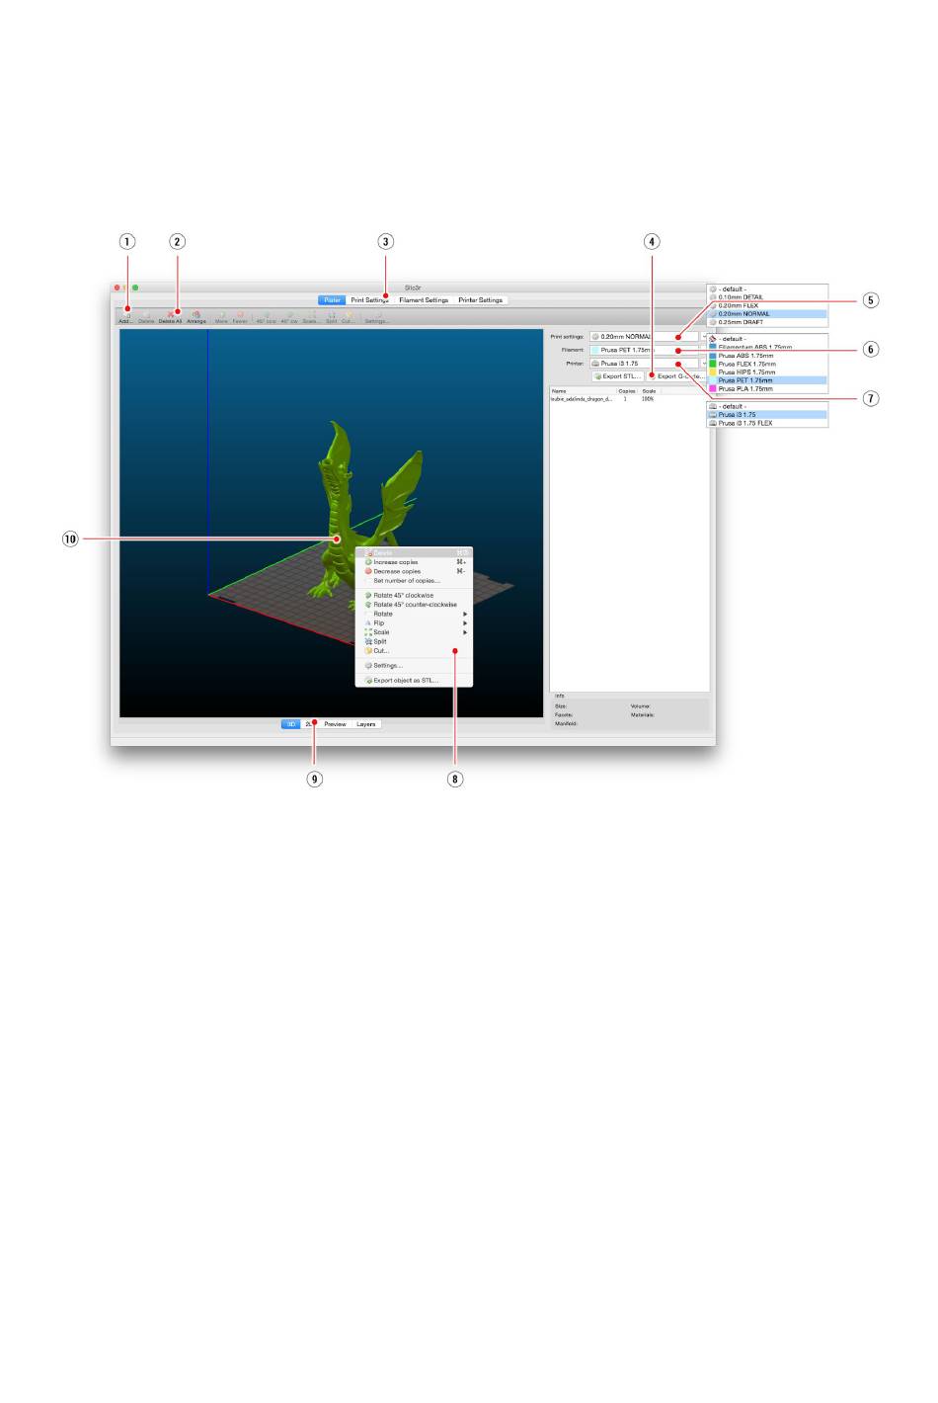Screen dimensions: 938x1403
Task: Click the Delete toolbar icon
Action: click(146, 317)
